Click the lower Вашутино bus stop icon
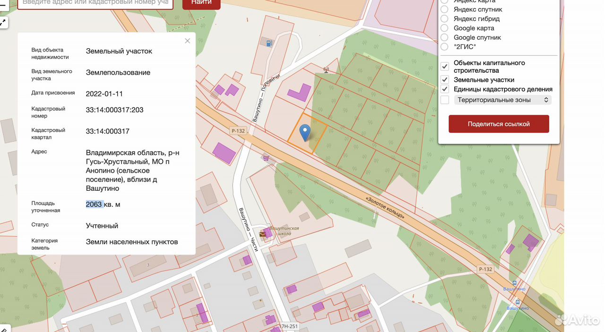The image size is (605, 332). 518,302
